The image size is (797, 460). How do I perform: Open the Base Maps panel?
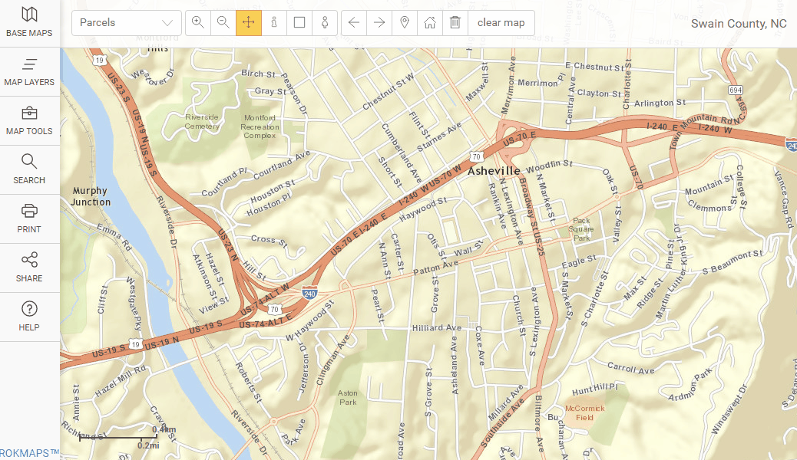coord(29,23)
